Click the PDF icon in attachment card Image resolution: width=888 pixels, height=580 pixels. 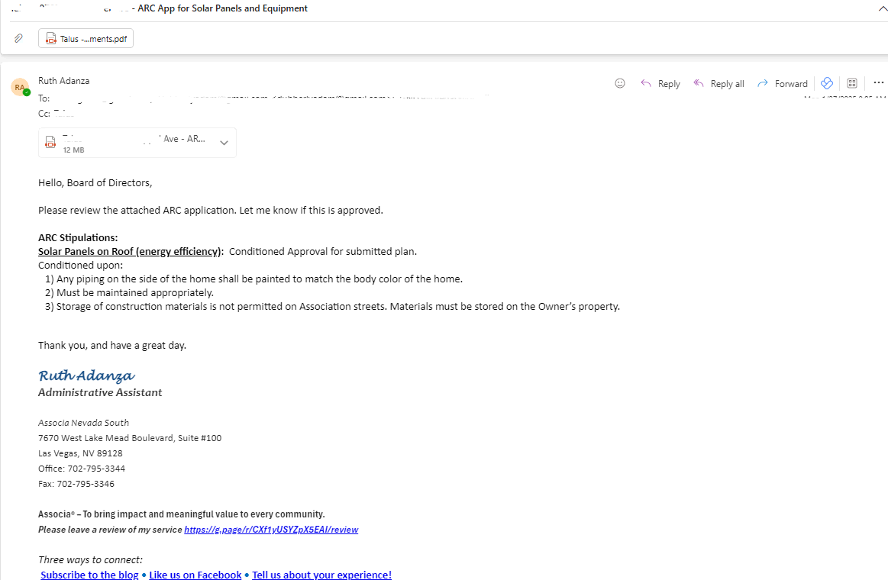(50, 142)
